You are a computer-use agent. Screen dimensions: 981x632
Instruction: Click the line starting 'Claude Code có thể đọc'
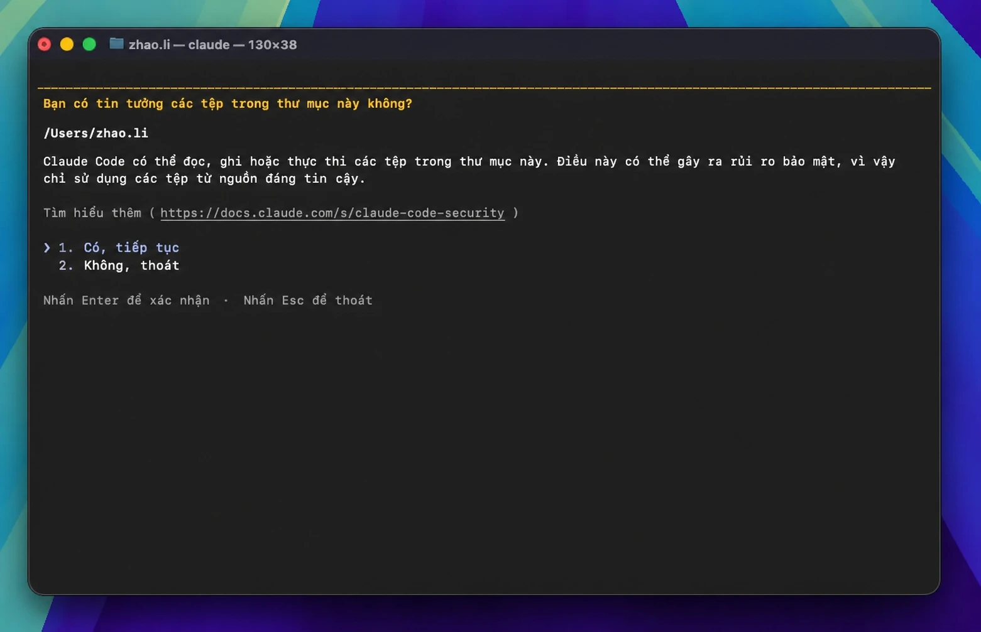[469, 161]
